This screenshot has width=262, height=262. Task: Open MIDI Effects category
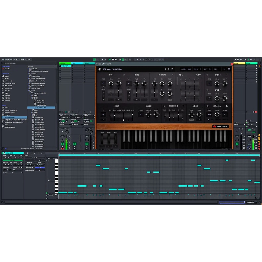tap(8, 86)
